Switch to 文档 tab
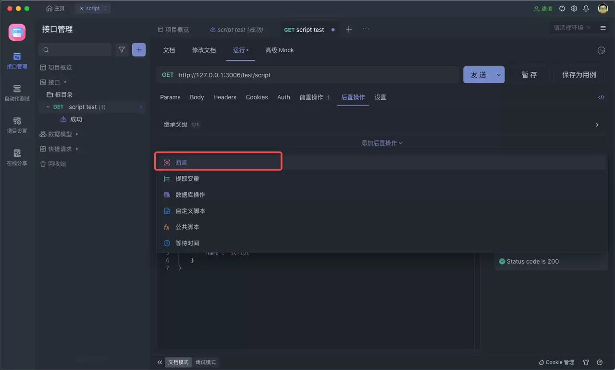The image size is (615, 370). click(x=169, y=50)
